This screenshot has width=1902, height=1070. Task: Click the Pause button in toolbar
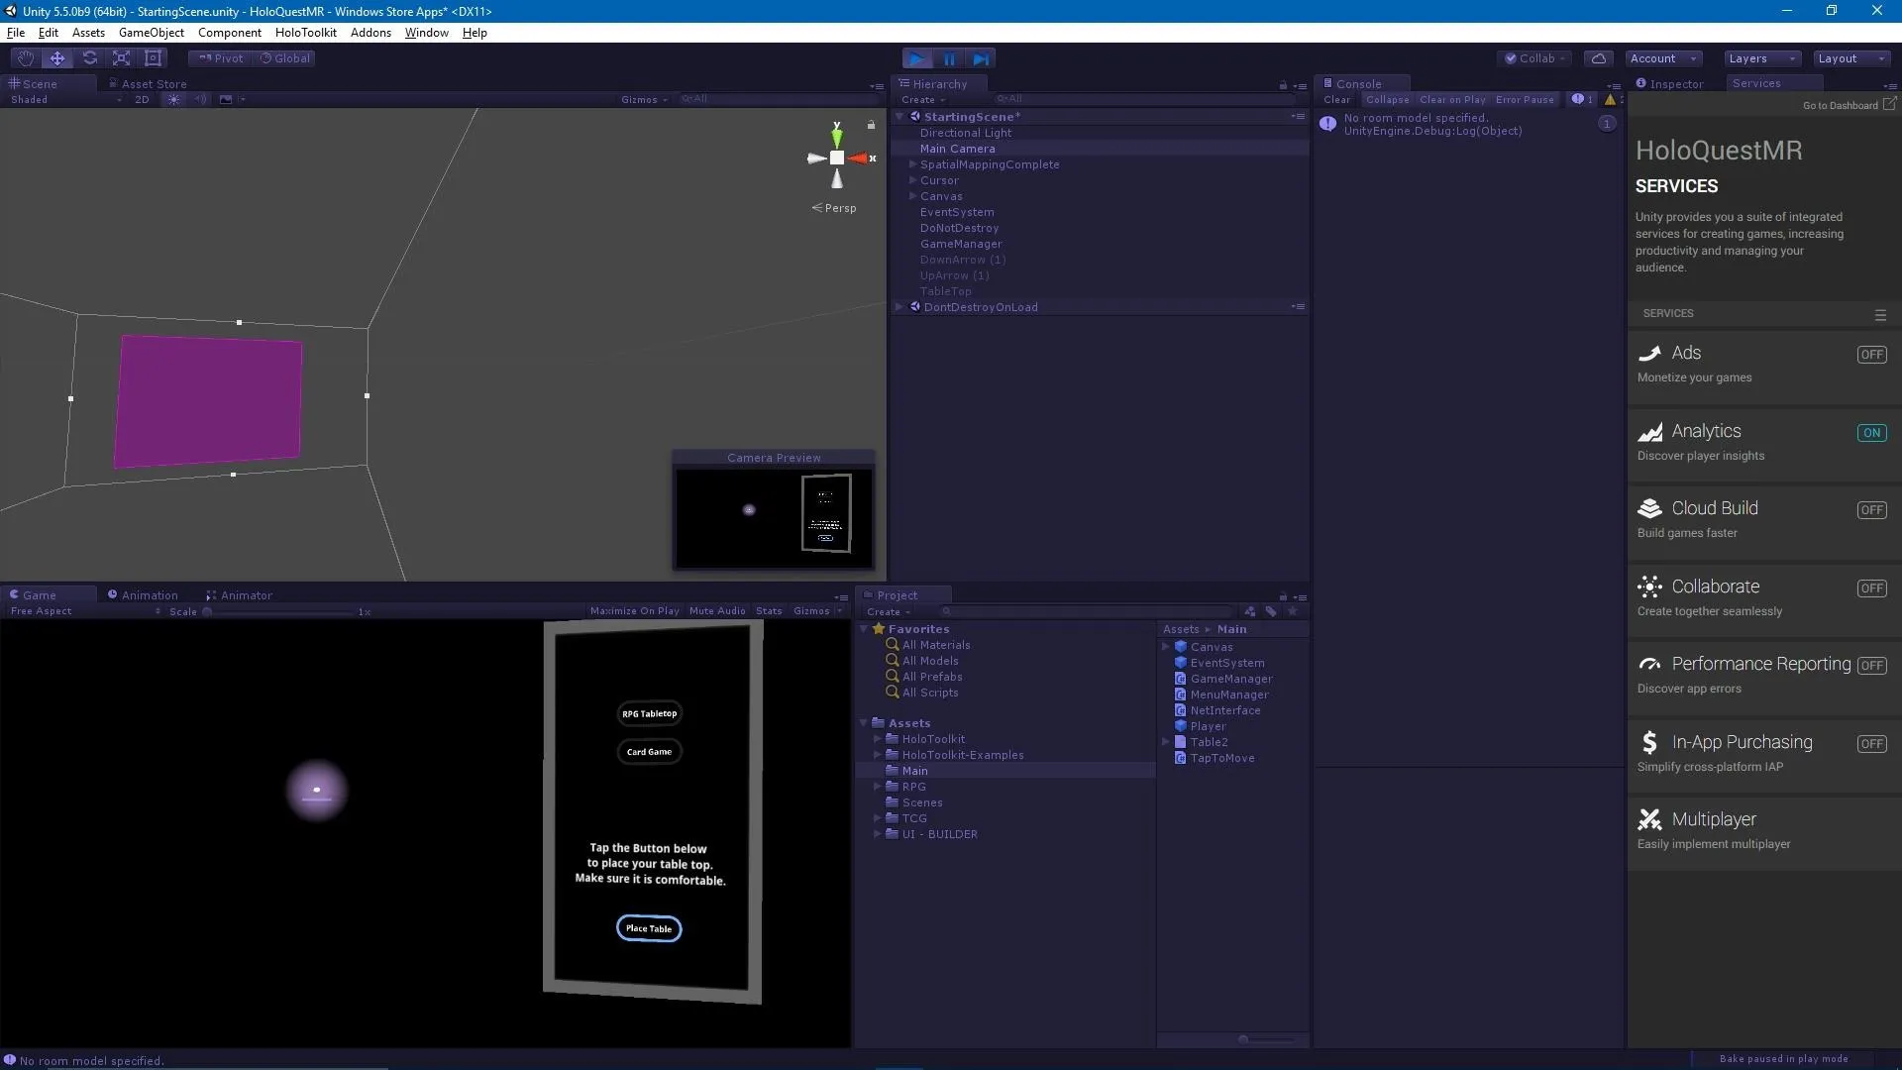click(949, 59)
